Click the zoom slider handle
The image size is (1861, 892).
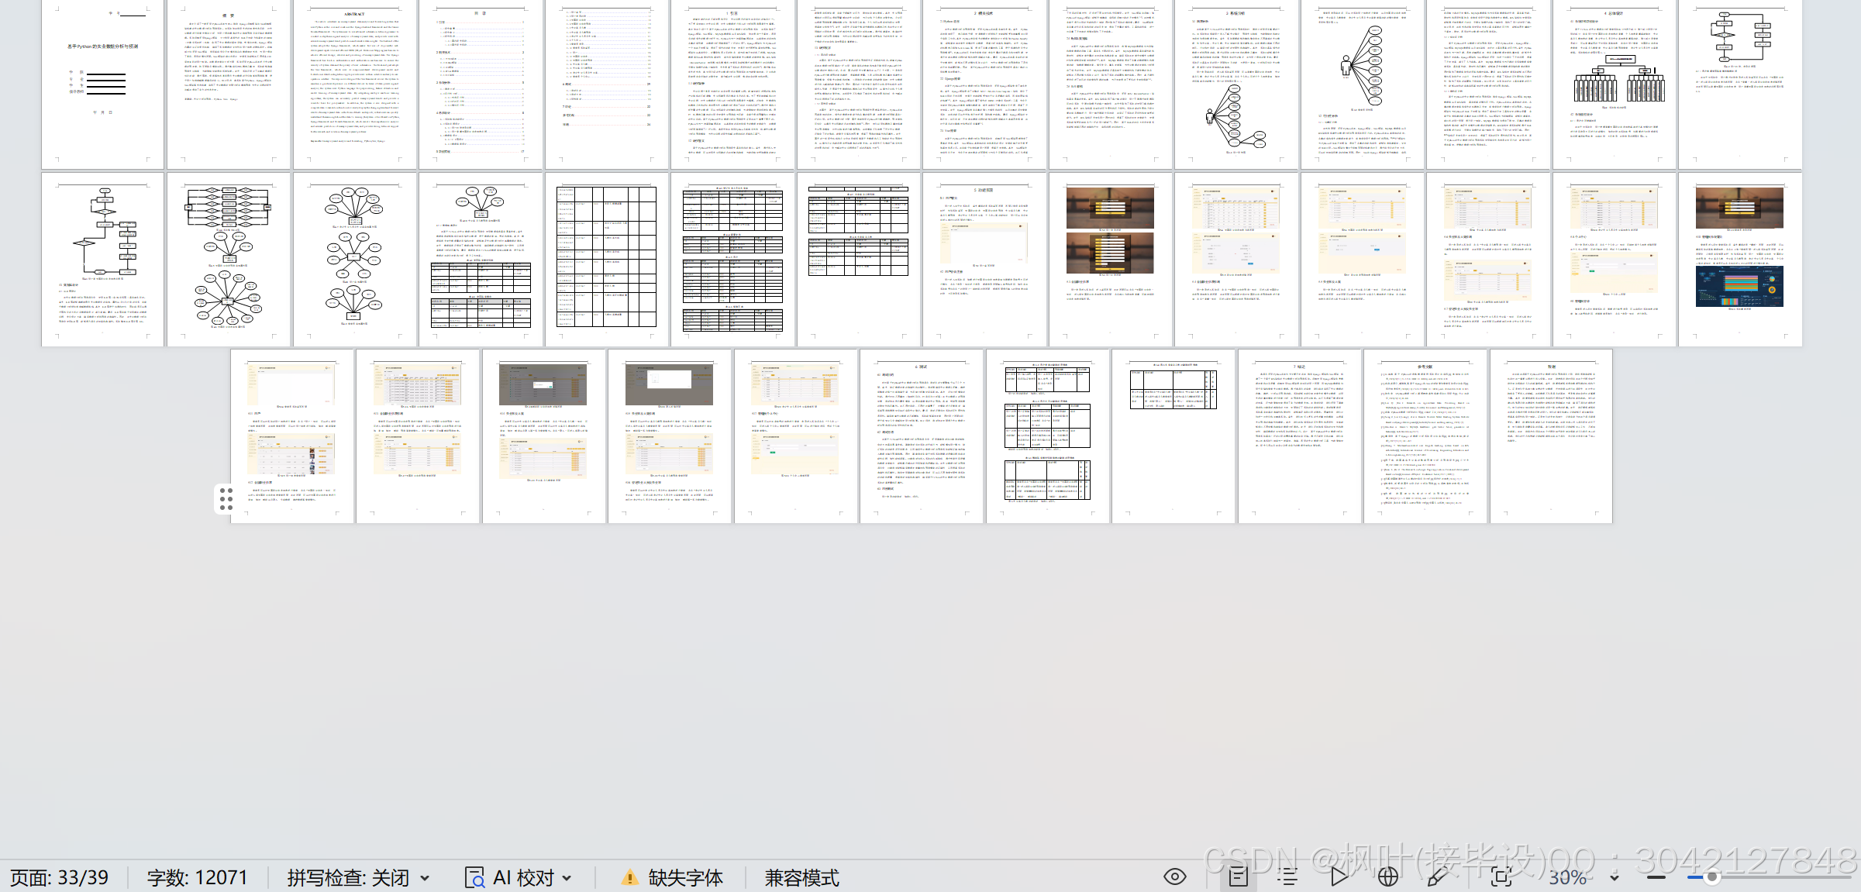[1711, 877]
